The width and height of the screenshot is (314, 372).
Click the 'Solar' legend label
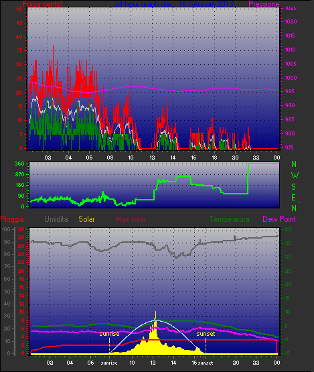tap(86, 219)
